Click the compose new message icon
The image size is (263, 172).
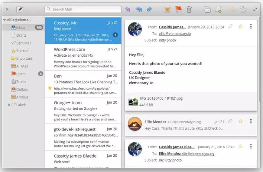click(x=19, y=9)
